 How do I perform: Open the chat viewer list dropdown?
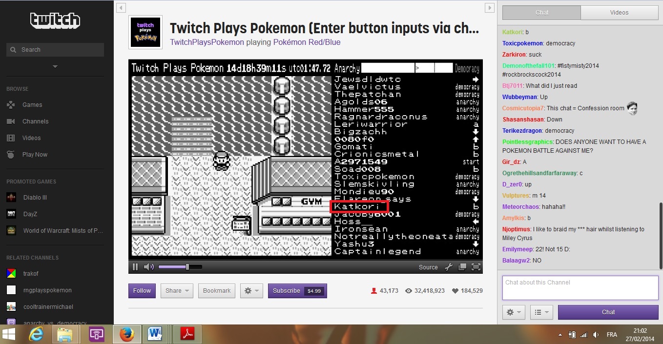click(x=541, y=312)
